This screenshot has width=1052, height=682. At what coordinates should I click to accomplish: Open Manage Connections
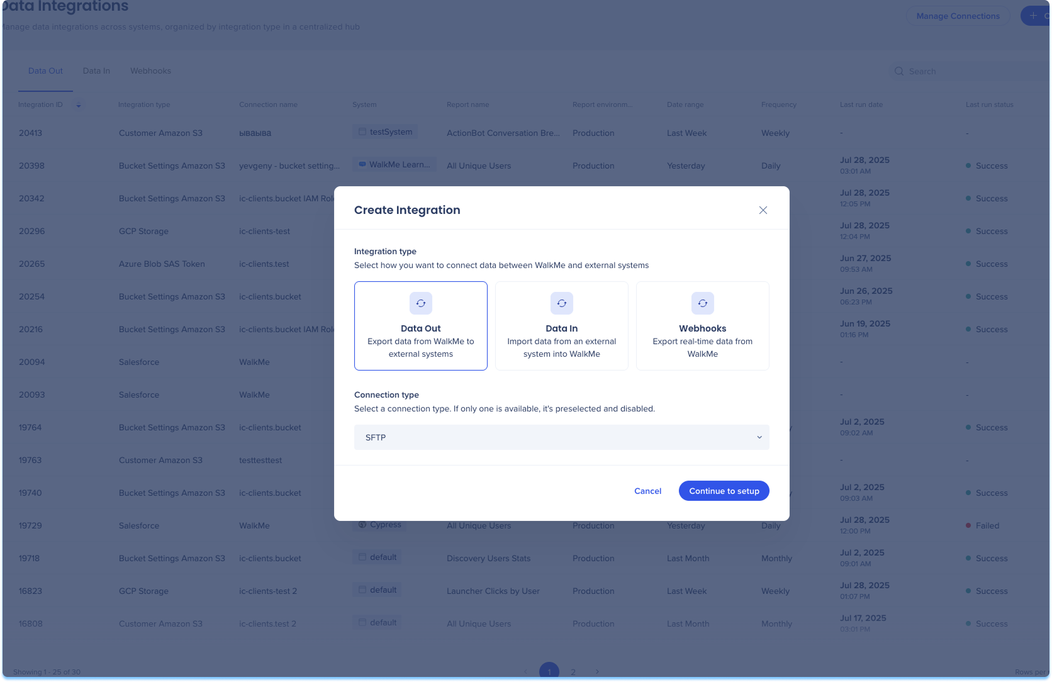pyautogui.click(x=958, y=16)
